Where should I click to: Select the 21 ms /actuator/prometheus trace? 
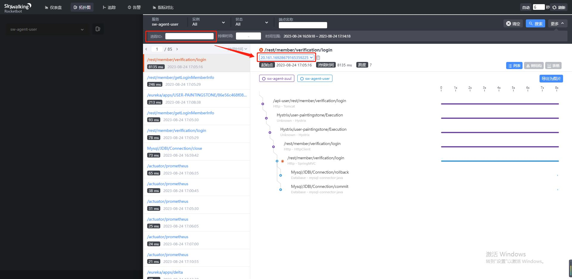coord(197,258)
